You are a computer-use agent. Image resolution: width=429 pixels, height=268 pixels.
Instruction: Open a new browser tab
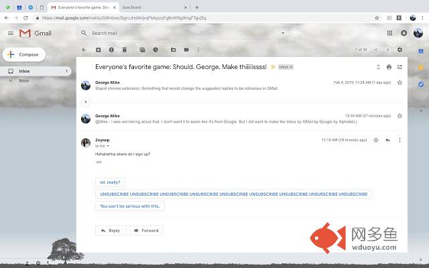click(x=196, y=7)
